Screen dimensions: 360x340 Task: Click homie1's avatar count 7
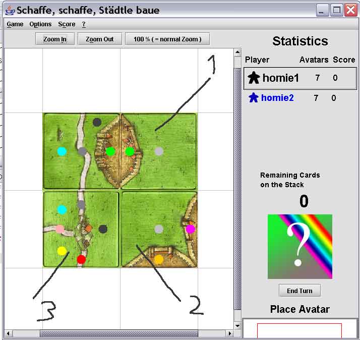tap(317, 78)
